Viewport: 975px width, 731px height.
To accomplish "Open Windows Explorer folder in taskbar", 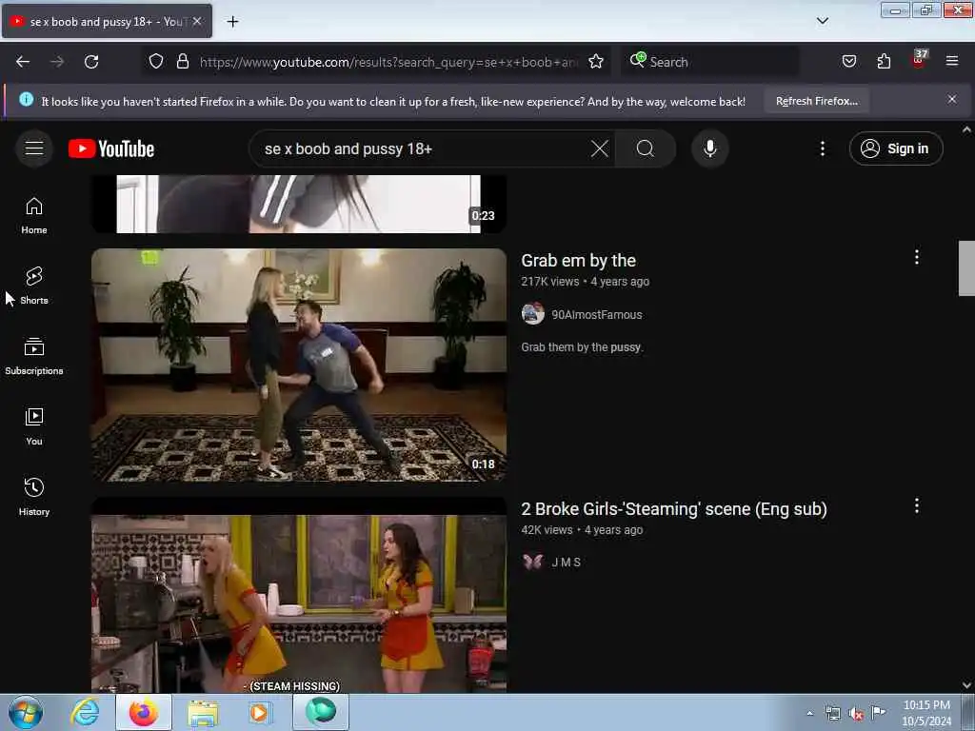I will pyautogui.click(x=203, y=712).
